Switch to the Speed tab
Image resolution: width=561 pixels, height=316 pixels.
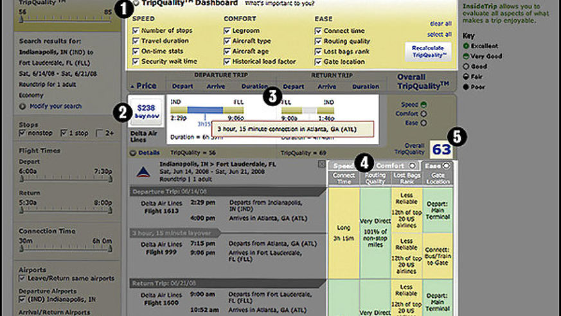343,166
